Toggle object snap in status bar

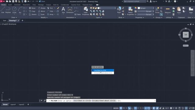(149, 108)
